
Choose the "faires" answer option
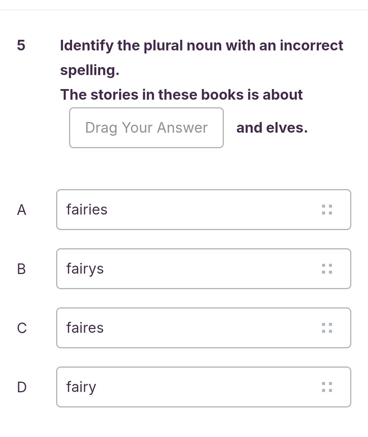204,328
